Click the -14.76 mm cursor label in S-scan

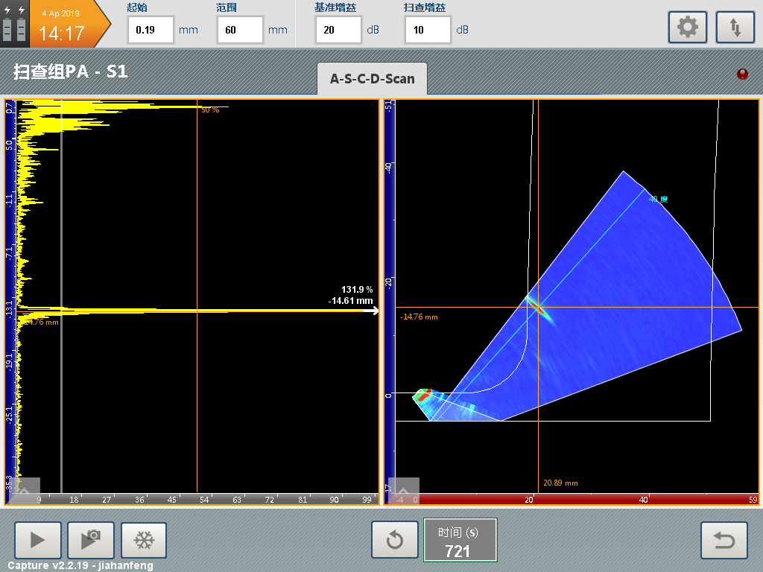(x=419, y=317)
